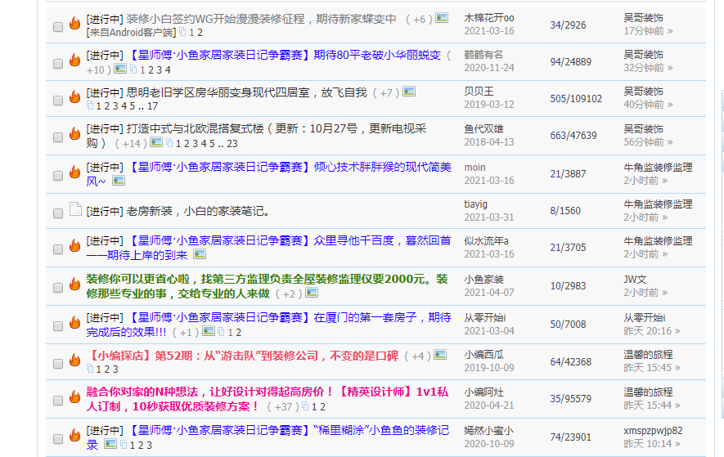The image size is (724, 457).
Task: Click the flame icon for 鱼代双雄's thread
Action: pyautogui.click(x=75, y=135)
